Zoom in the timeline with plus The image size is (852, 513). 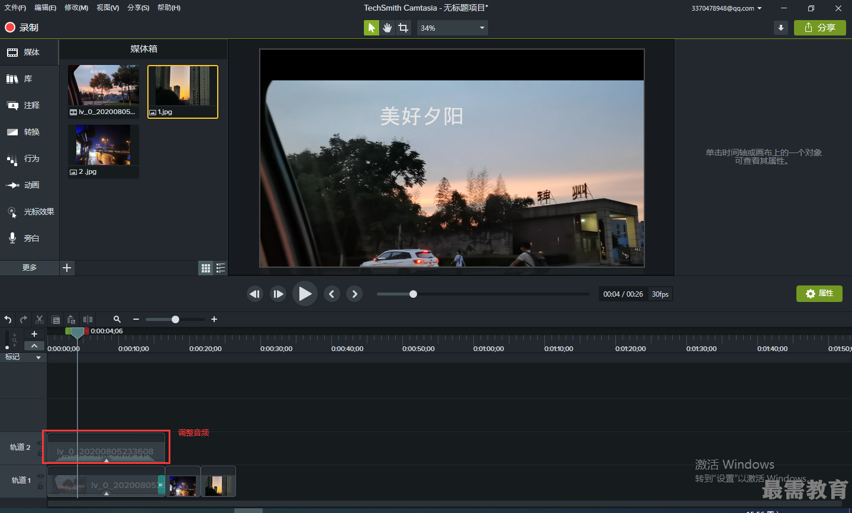(214, 319)
